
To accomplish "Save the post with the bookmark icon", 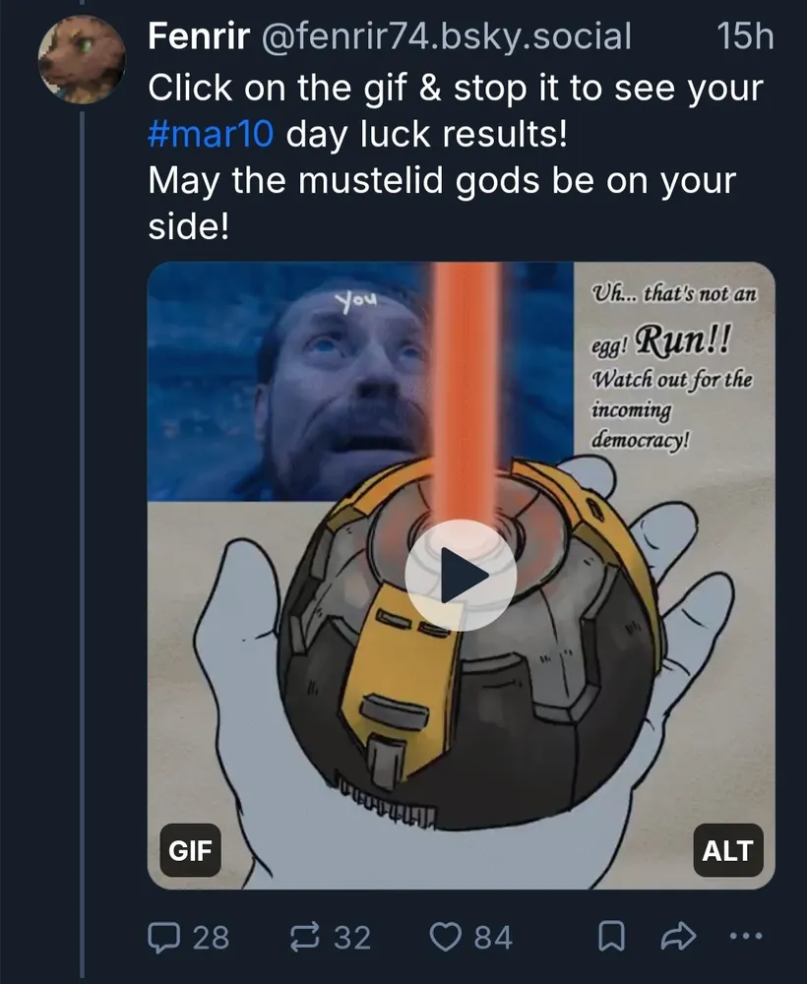I will coord(611,937).
